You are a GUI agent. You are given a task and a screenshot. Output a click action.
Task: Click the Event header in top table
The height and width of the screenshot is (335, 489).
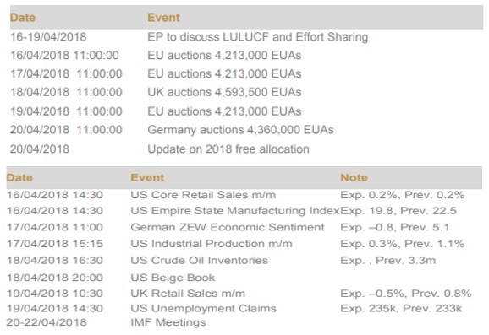click(163, 18)
